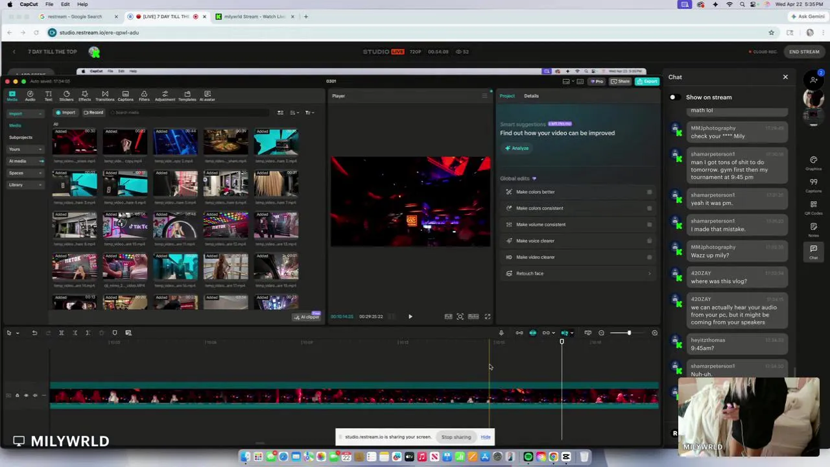Click Stop sharing in the sharing bar
Screen dimensions: 830x467
456,437
